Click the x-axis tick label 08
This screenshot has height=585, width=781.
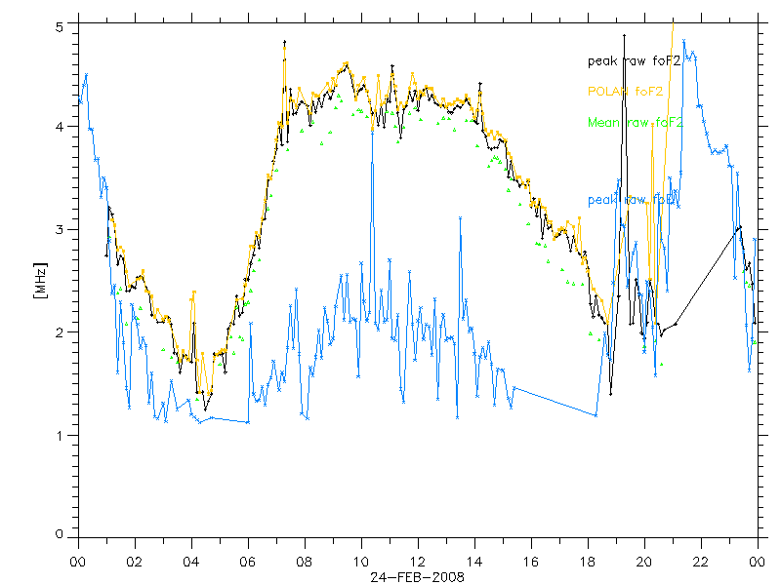[305, 562]
